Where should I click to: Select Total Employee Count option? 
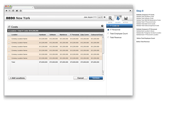[x=118, y=33]
